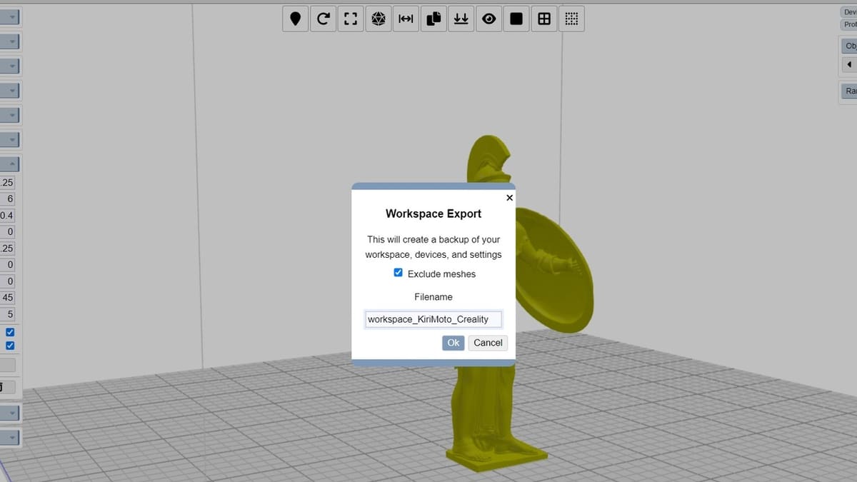The image size is (857, 482).
Task: Click the mirror tool with horizontal arrows
Action: point(406,19)
